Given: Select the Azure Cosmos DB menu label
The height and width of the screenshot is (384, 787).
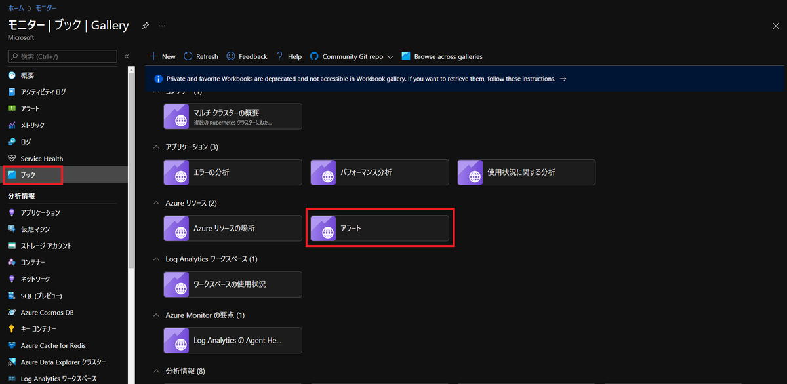Looking at the screenshot, I should pos(47,313).
